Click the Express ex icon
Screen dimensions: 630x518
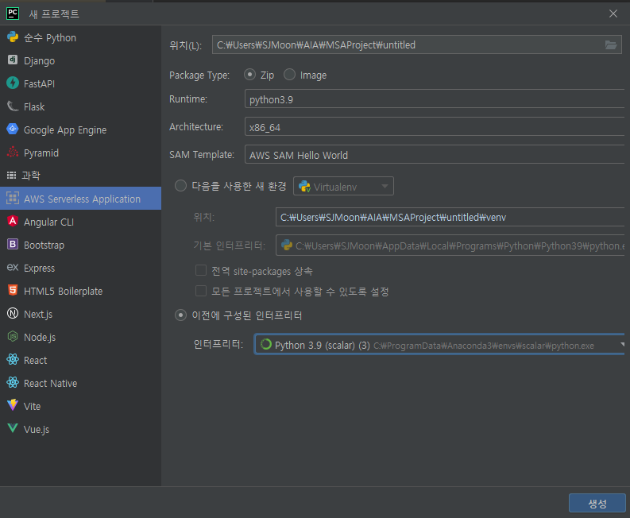tap(13, 267)
